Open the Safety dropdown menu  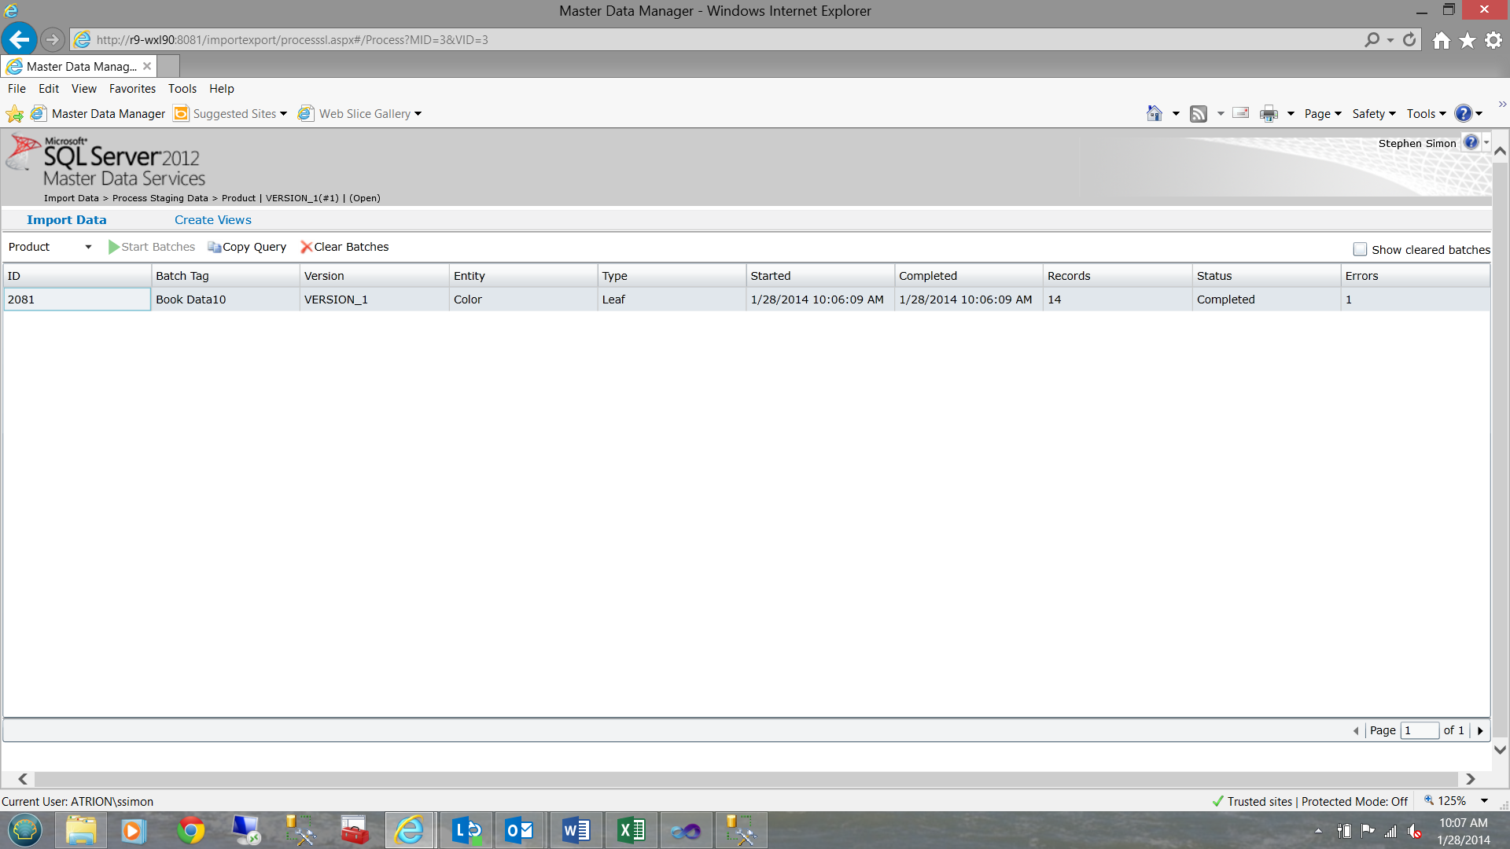[1373, 114]
